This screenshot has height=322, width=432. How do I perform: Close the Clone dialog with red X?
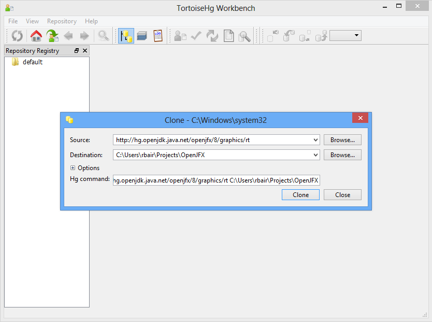click(x=360, y=118)
